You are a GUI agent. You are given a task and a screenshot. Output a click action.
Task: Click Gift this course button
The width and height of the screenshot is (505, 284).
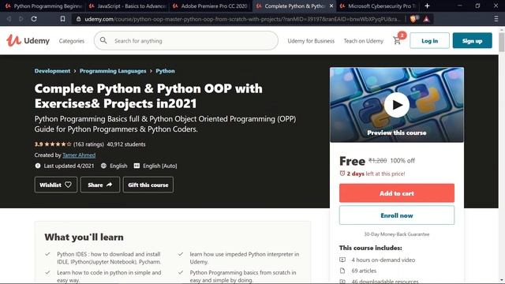tap(148, 185)
